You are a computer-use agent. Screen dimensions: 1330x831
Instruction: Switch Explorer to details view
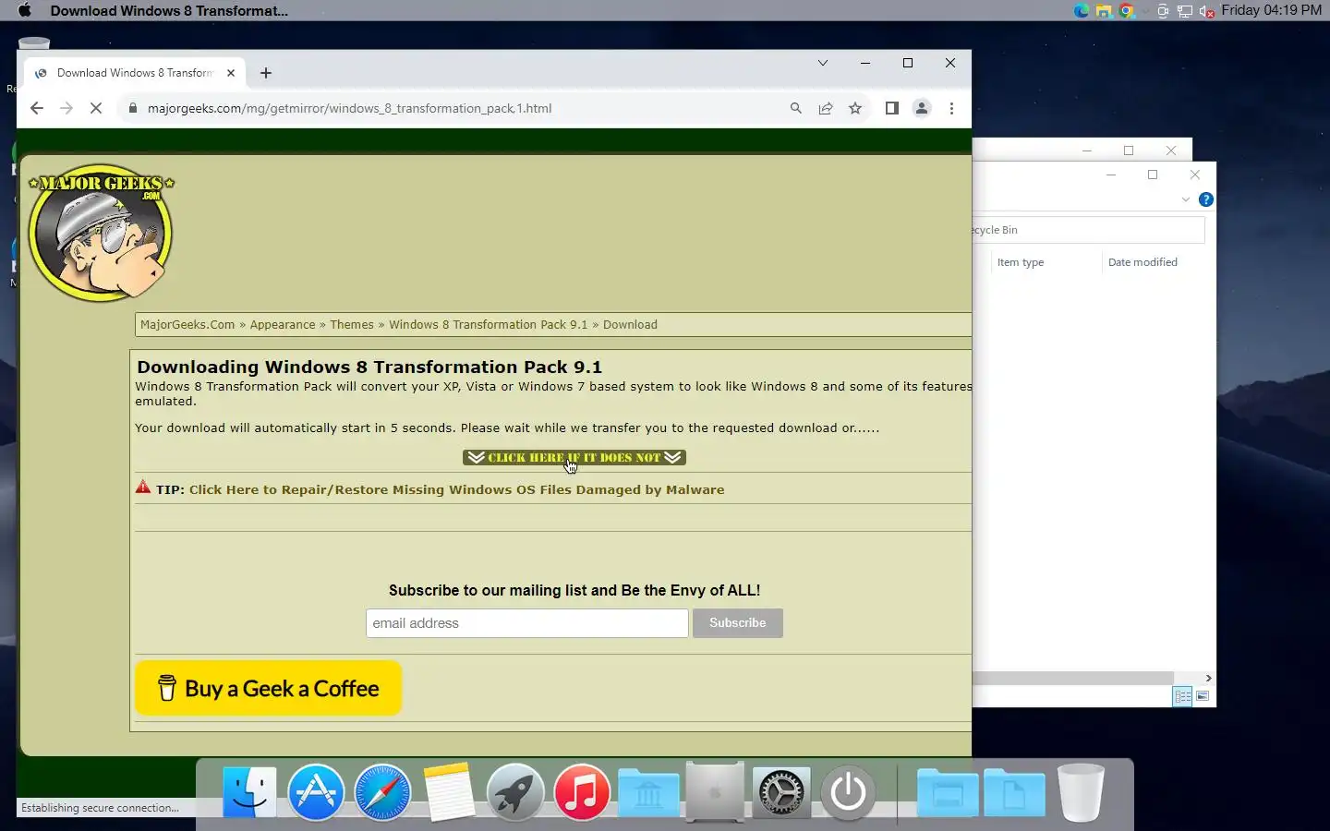pyautogui.click(x=1183, y=696)
